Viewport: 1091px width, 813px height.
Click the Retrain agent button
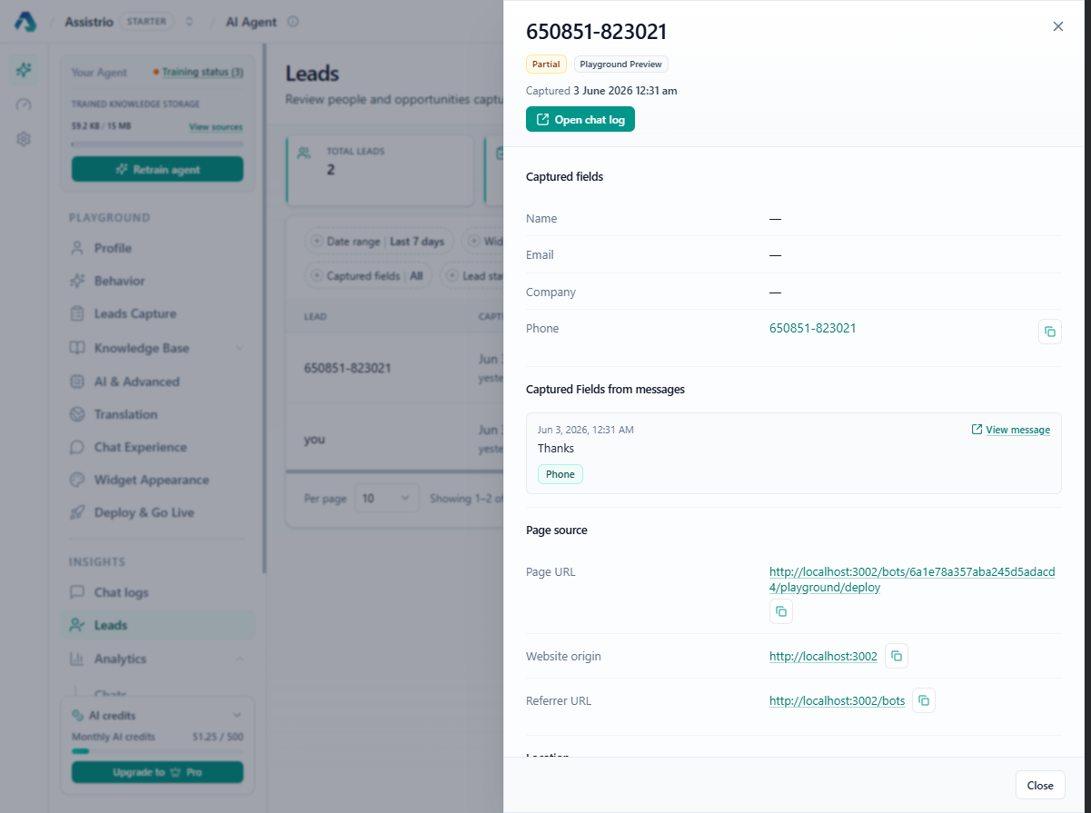coord(157,169)
